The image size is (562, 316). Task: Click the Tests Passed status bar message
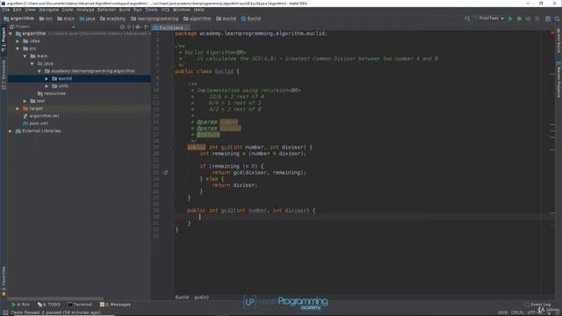point(55,312)
